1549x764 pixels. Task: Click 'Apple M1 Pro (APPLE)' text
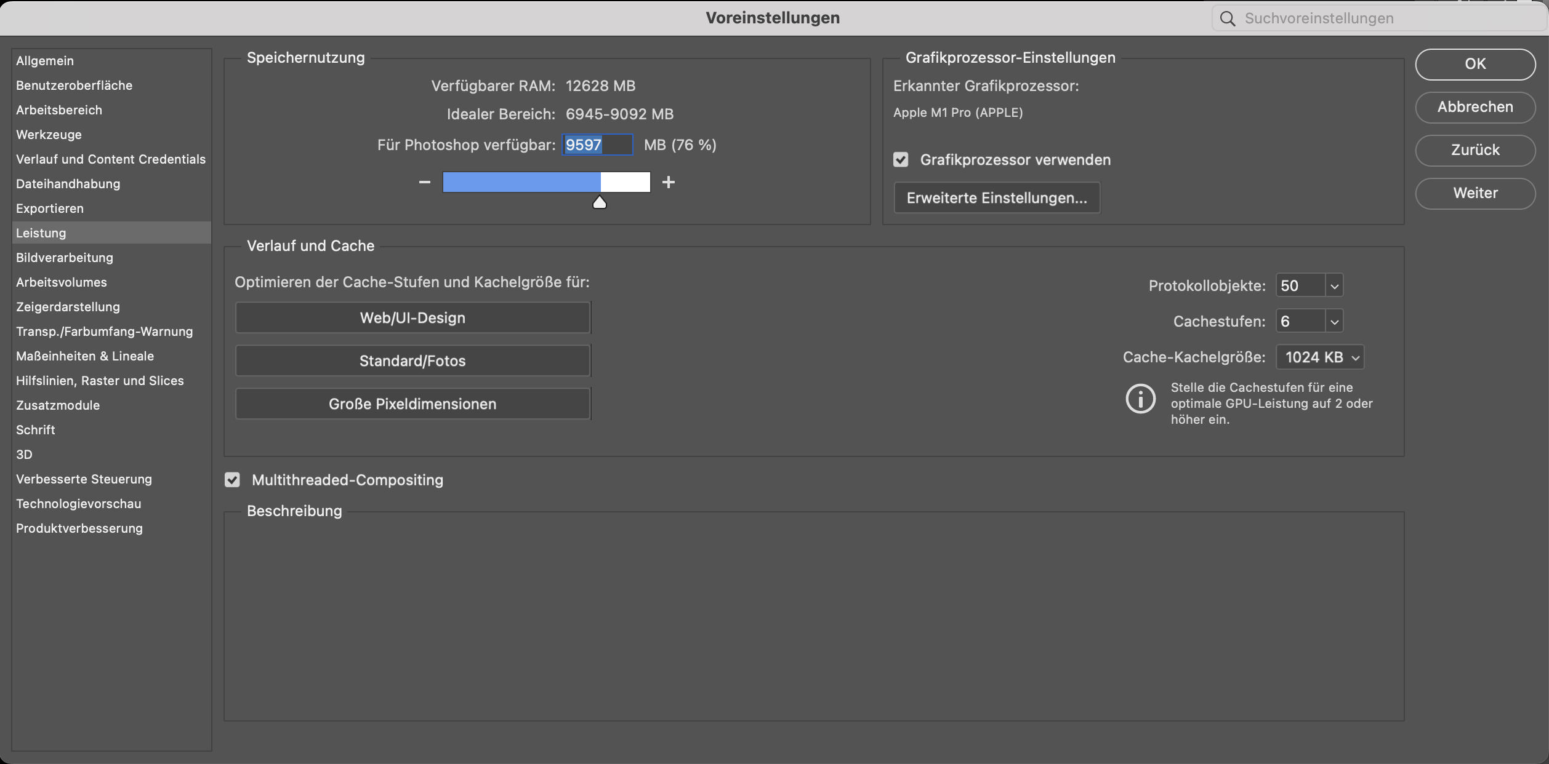coord(958,113)
